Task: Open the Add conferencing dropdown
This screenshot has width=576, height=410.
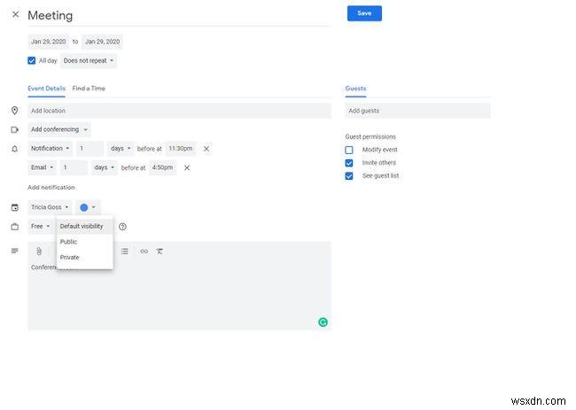Action: 59,129
